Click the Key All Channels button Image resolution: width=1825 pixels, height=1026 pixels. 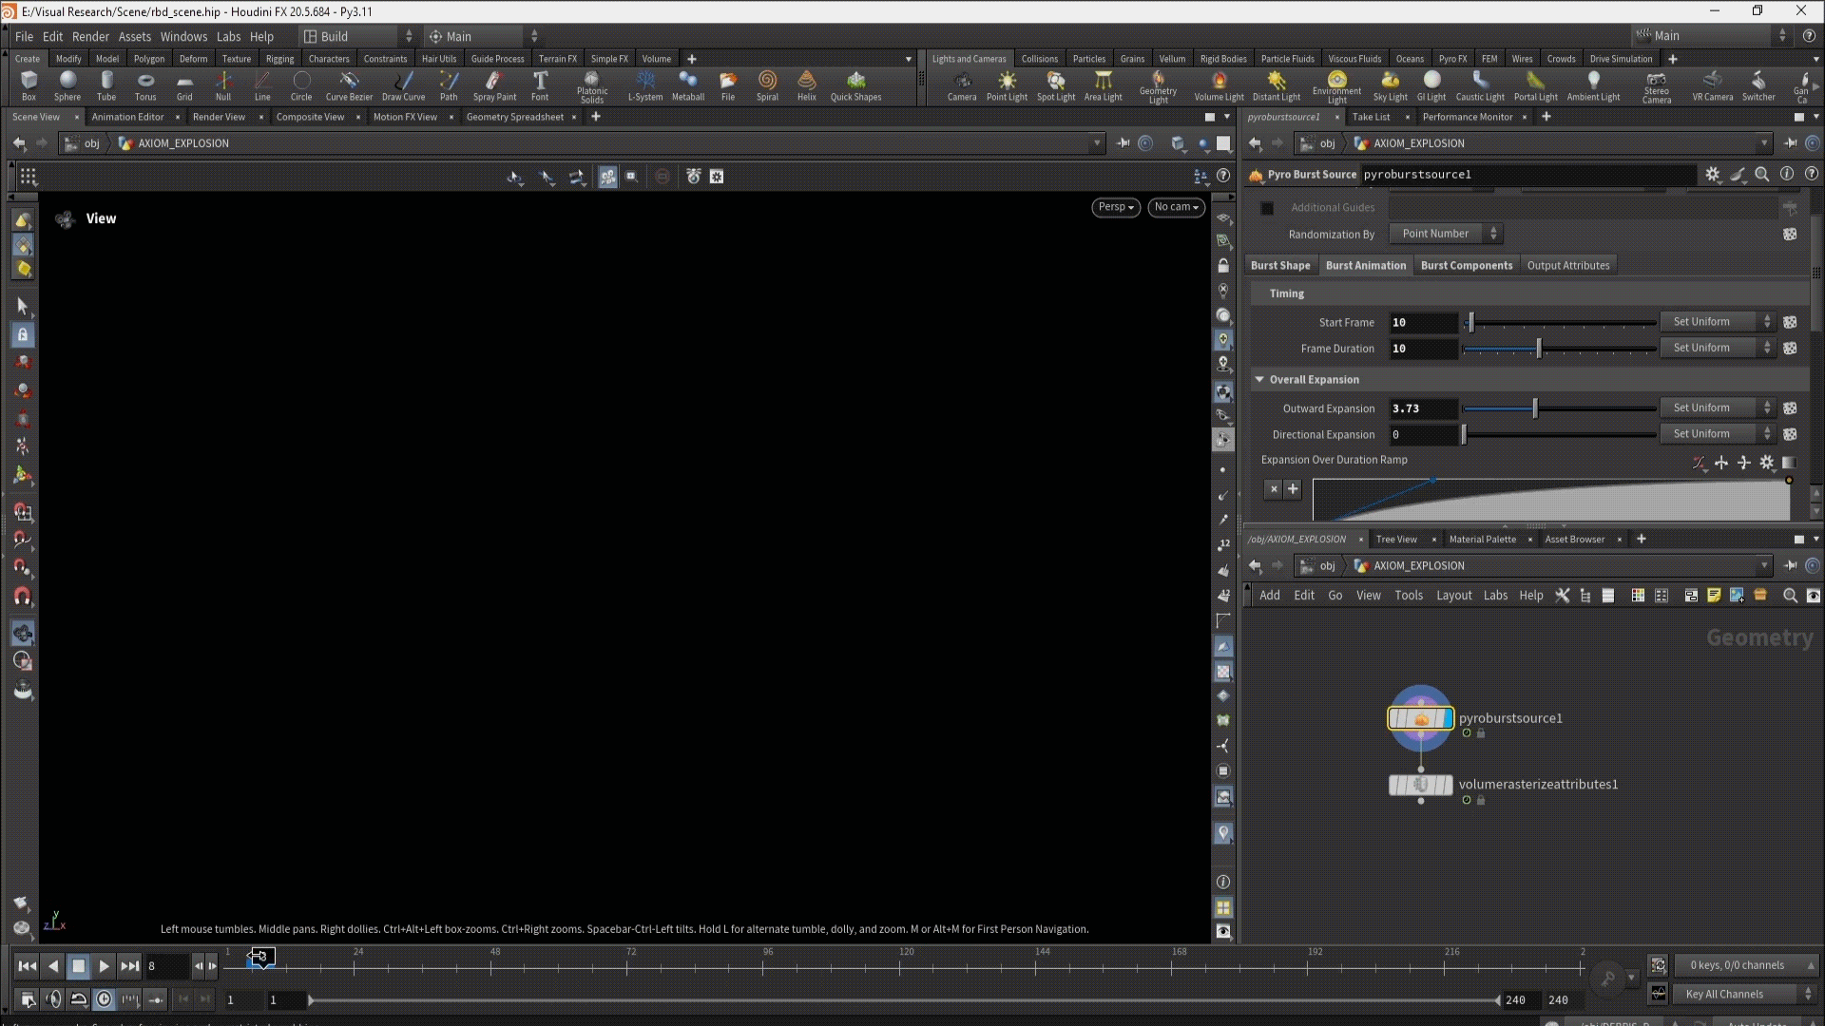[1723, 994]
